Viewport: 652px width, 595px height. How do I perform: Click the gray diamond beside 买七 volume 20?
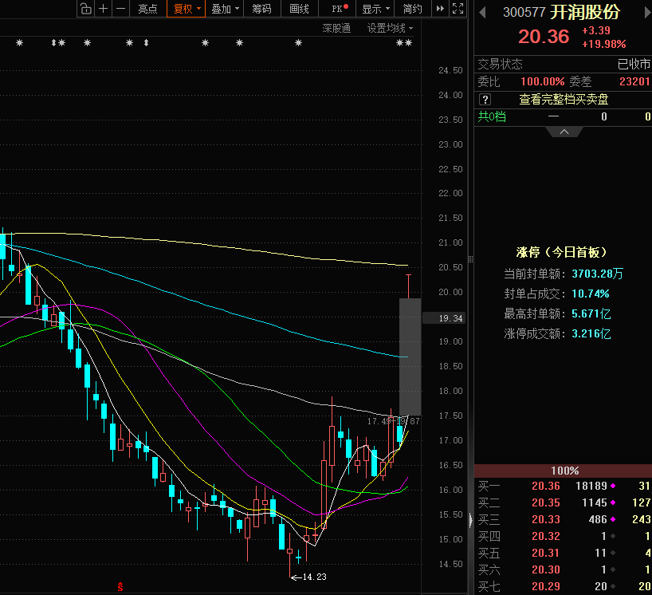[x=613, y=586]
